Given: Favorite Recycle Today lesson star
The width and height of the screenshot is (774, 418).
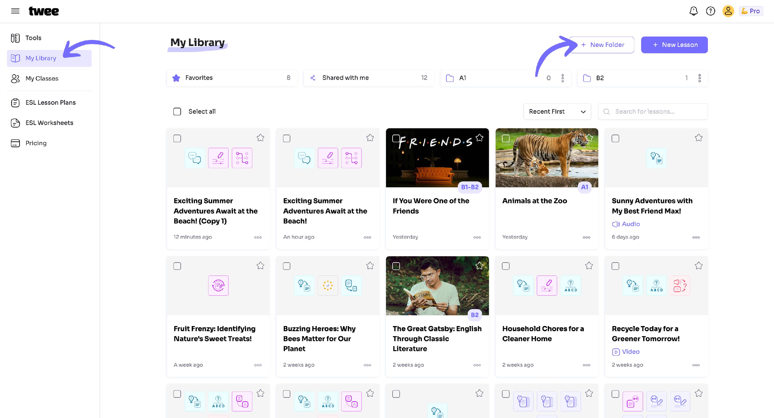Looking at the screenshot, I should pyautogui.click(x=699, y=266).
